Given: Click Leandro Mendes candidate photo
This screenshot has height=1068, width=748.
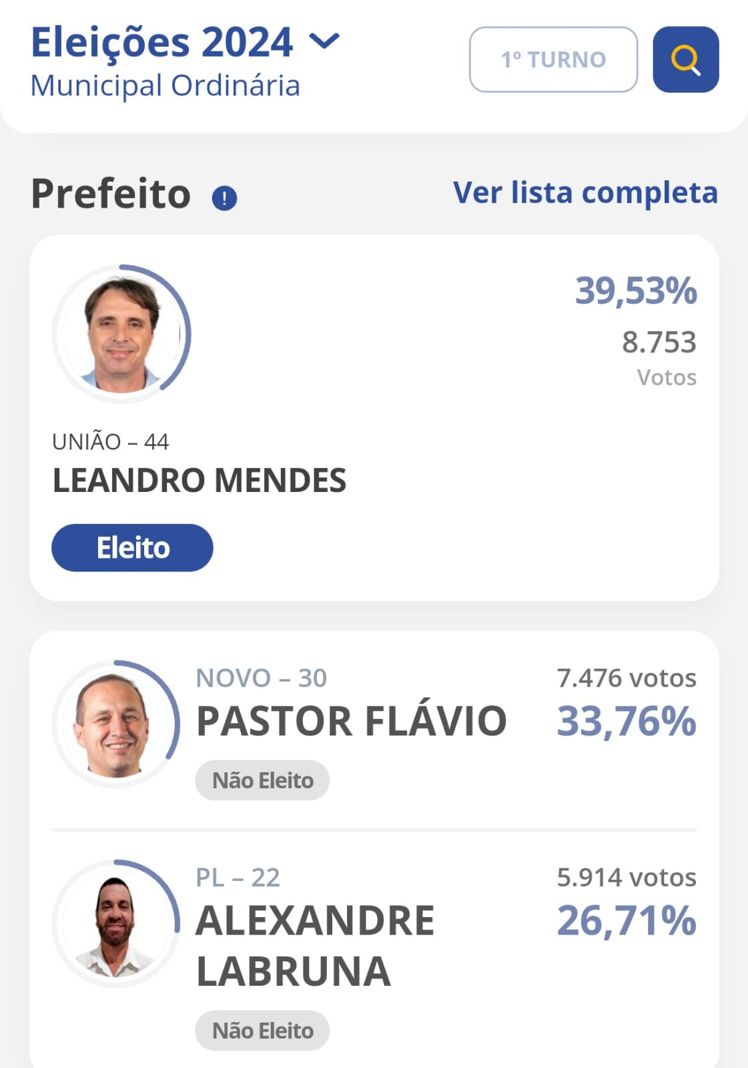Looking at the screenshot, I should click(121, 334).
